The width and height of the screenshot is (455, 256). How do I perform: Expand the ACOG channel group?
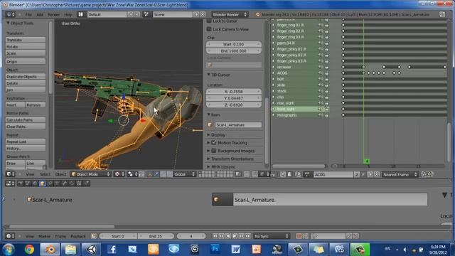pyautogui.click(x=273, y=73)
